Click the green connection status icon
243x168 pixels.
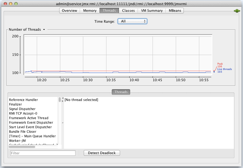[237, 11]
